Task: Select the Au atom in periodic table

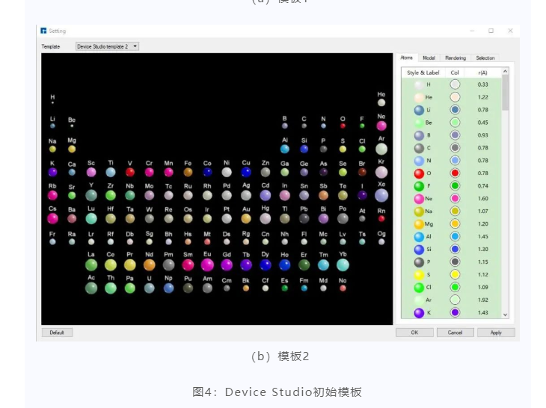Action: pos(246,218)
